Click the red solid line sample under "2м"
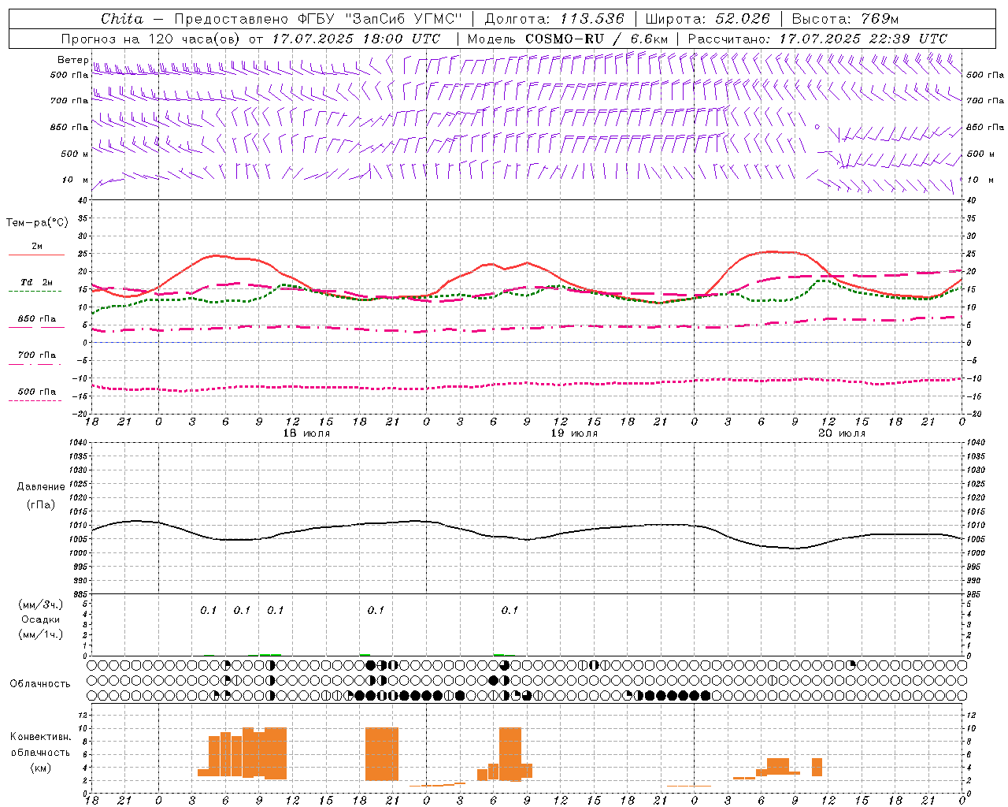The width and height of the screenshot is (1008, 807). click(36, 255)
